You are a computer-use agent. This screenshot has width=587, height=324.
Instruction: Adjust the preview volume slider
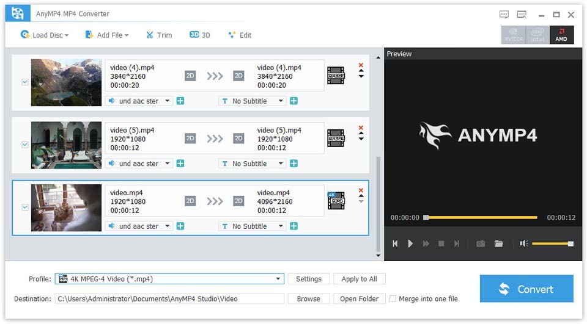552,243
